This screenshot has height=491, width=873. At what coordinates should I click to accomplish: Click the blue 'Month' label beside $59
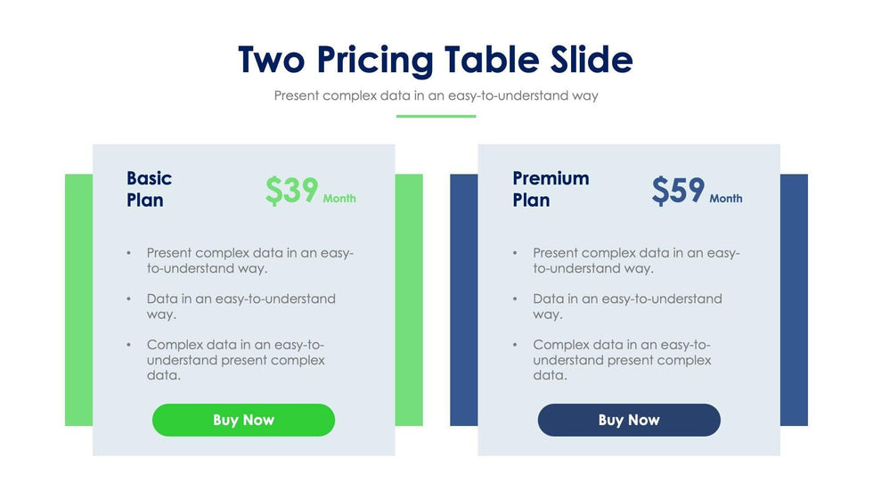726,199
